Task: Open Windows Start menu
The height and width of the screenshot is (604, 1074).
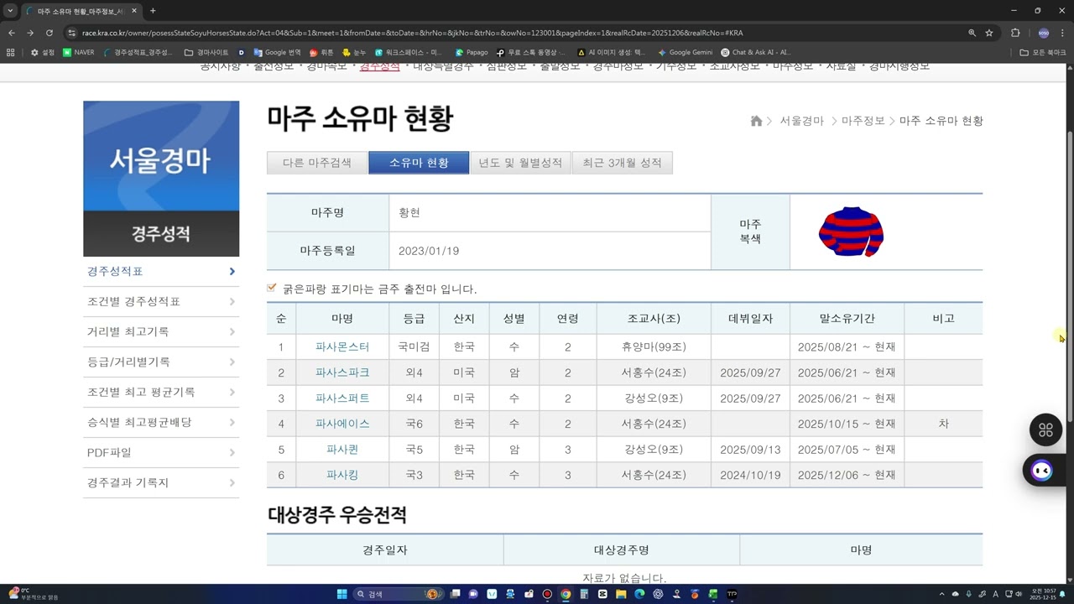Action: coord(342,594)
